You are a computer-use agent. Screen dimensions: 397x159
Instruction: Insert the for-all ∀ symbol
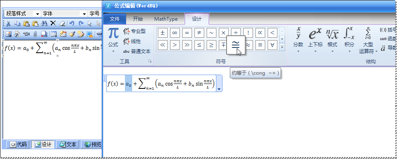click(x=273, y=45)
